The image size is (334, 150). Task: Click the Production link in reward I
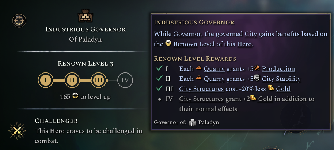(x=278, y=68)
